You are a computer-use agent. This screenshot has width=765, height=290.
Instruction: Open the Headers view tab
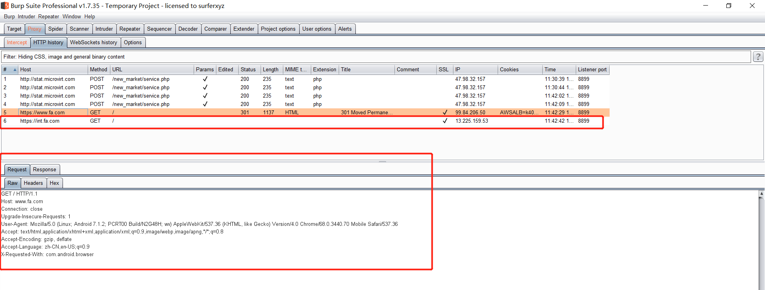tap(33, 183)
